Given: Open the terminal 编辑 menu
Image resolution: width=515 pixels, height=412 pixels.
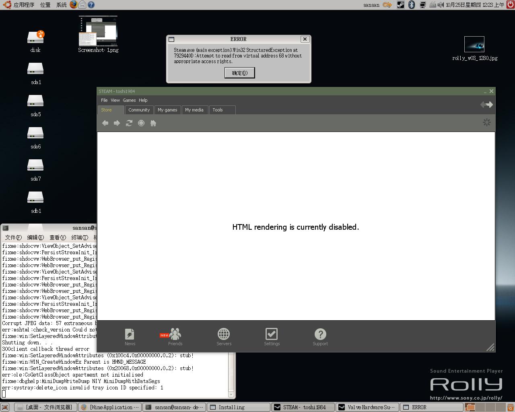Looking at the screenshot, I should click(35, 237).
